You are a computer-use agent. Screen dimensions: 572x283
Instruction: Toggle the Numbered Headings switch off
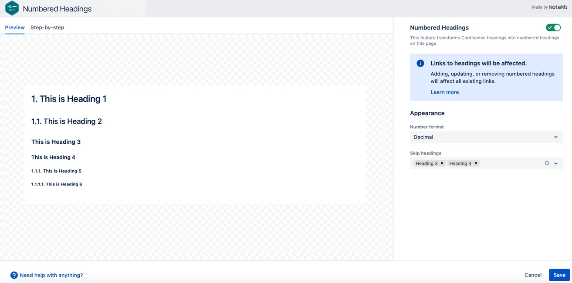click(553, 27)
